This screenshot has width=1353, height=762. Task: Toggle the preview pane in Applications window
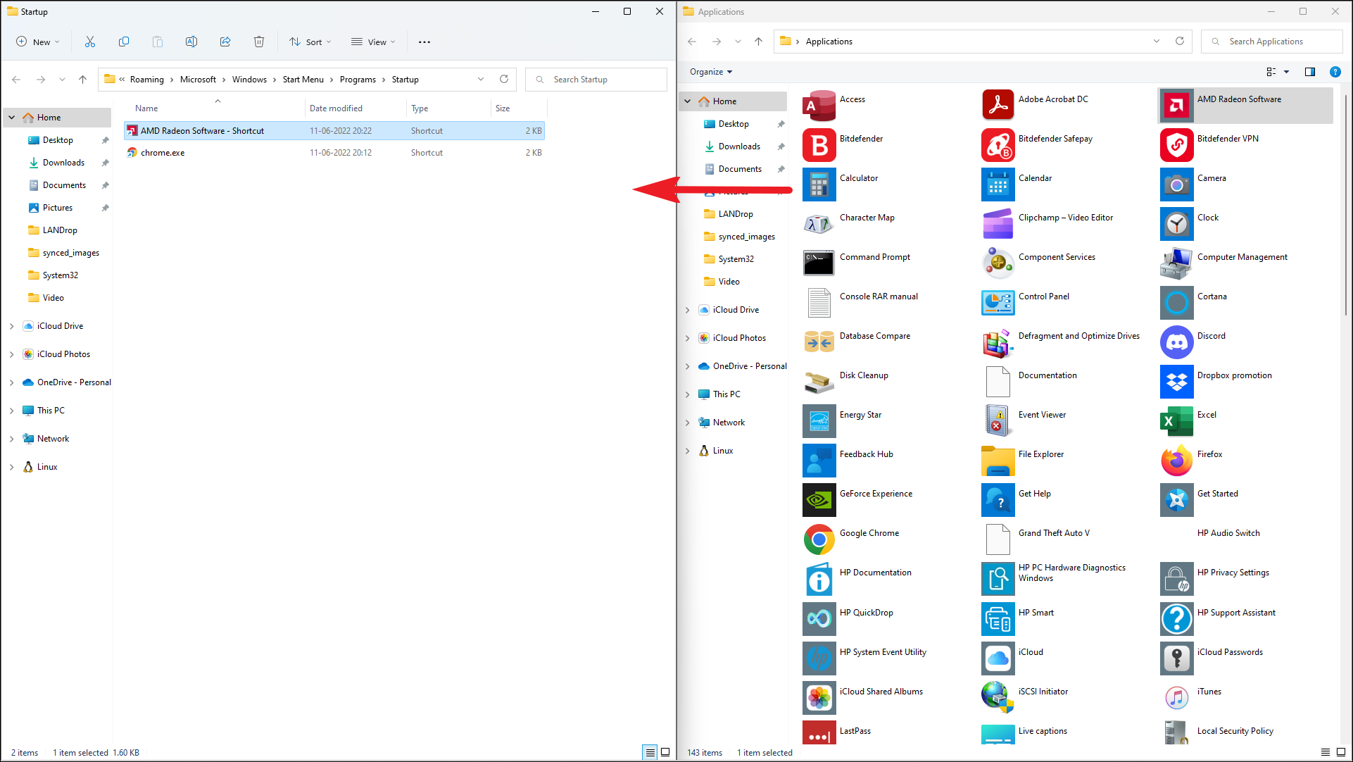coord(1310,72)
